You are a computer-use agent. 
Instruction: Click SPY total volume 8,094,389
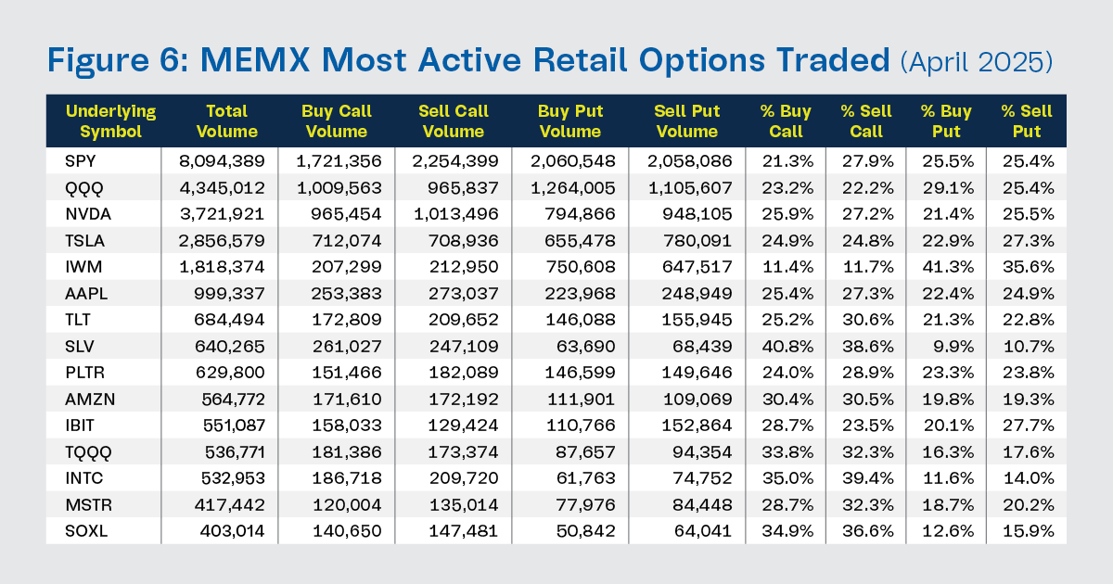(x=222, y=162)
